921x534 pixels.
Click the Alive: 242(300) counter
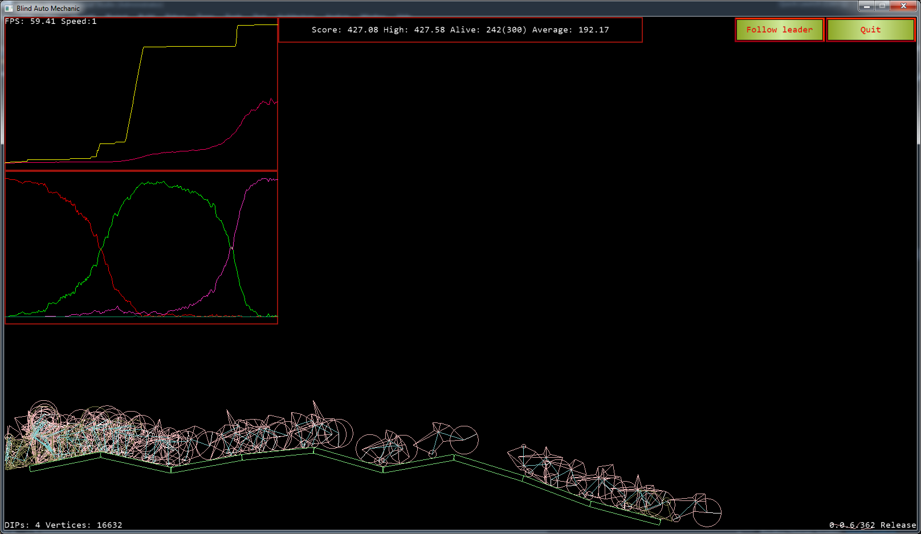(x=488, y=30)
